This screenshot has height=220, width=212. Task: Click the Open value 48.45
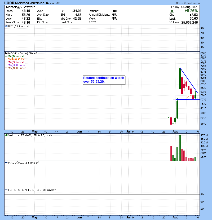(26, 11)
